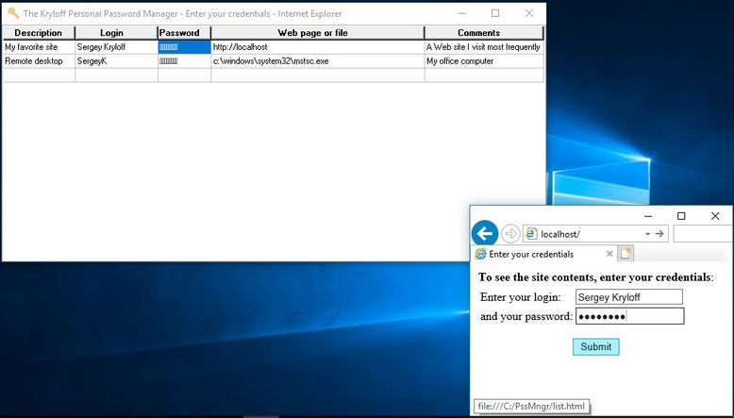The width and height of the screenshot is (734, 418).
Task: Close the localhost browser window
Action: click(715, 216)
